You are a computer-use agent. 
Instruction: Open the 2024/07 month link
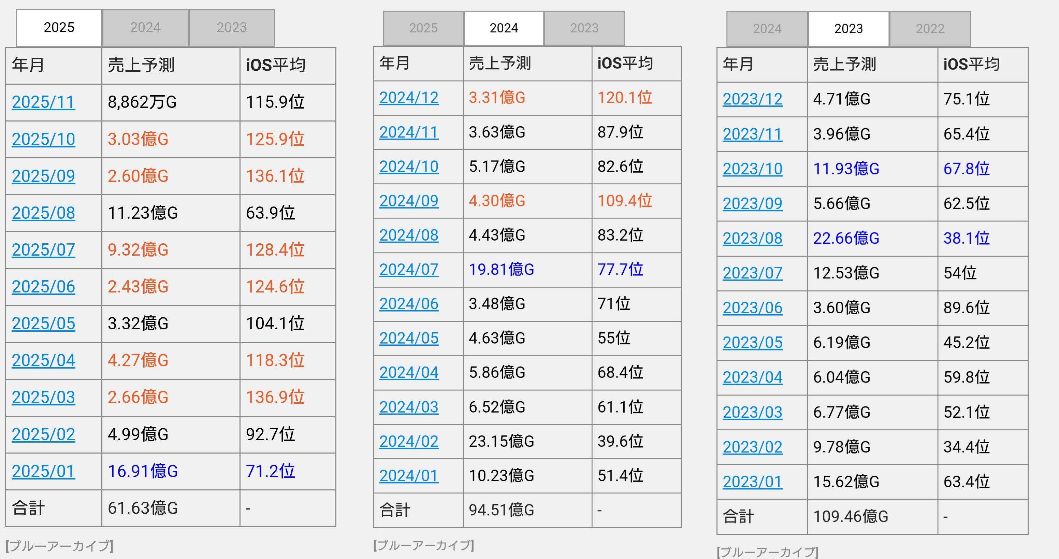[x=409, y=269]
